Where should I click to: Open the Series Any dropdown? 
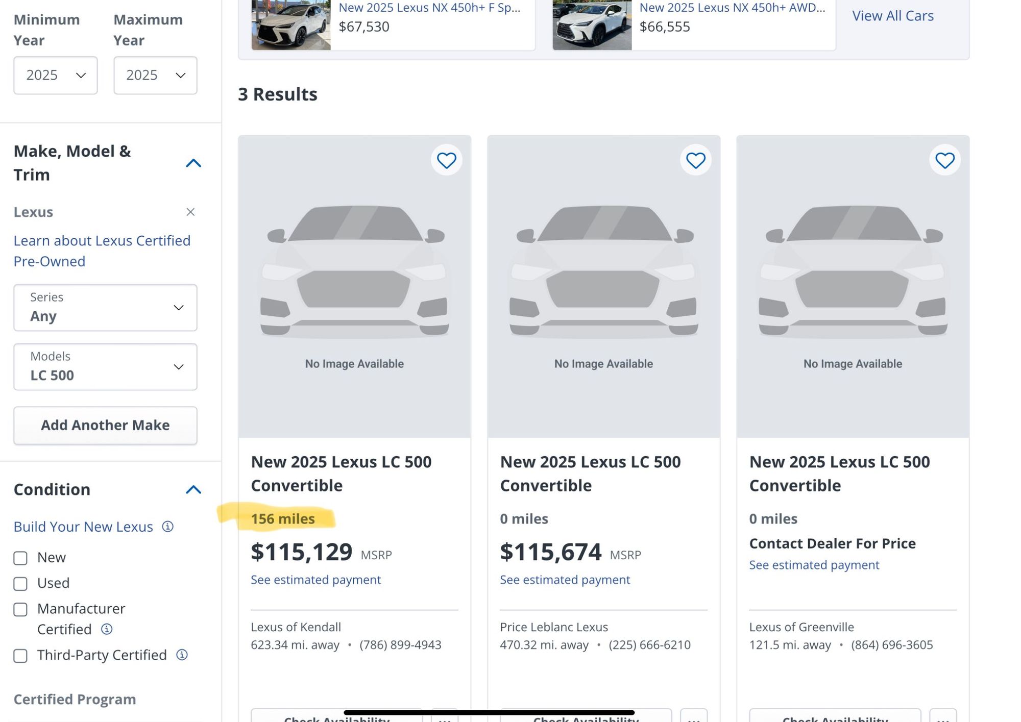[x=105, y=308]
